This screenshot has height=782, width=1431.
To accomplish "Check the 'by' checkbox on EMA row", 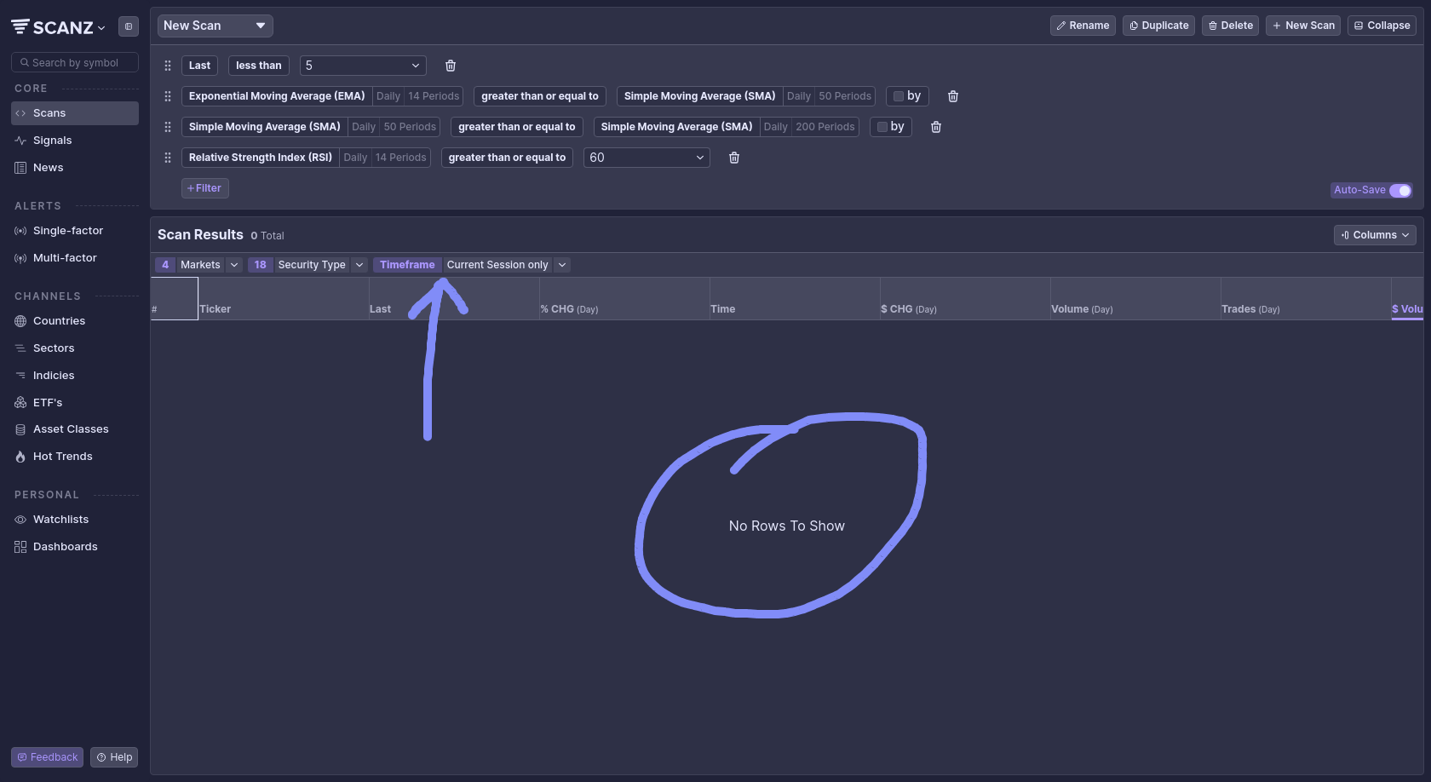I will (x=899, y=96).
